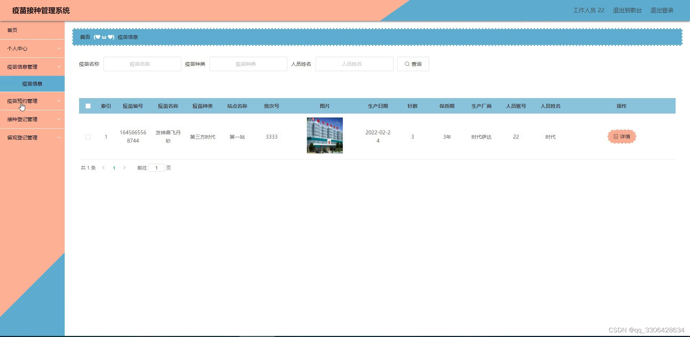Image resolution: width=690 pixels, height=337 pixels.
Task: Select page 1 in pagination
Action: coord(114,168)
